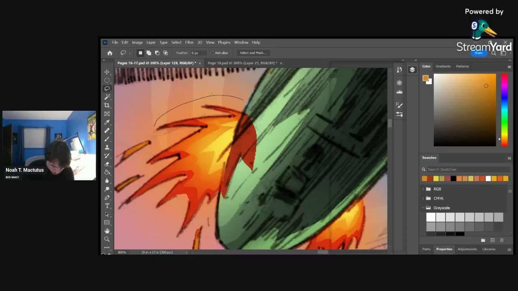The image size is (518, 291).
Task: Expand the RGB swatch folder
Action: 423,189
